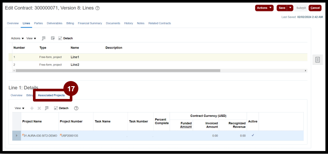
Task: Click Name column header in Lines table
Action: (75, 48)
